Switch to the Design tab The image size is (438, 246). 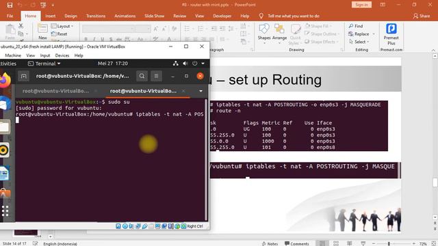[70, 16]
